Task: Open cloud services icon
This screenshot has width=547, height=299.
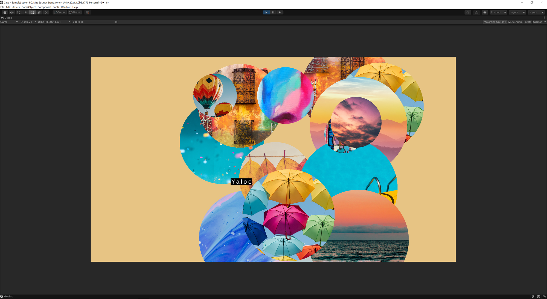Action: pos(485,13)
